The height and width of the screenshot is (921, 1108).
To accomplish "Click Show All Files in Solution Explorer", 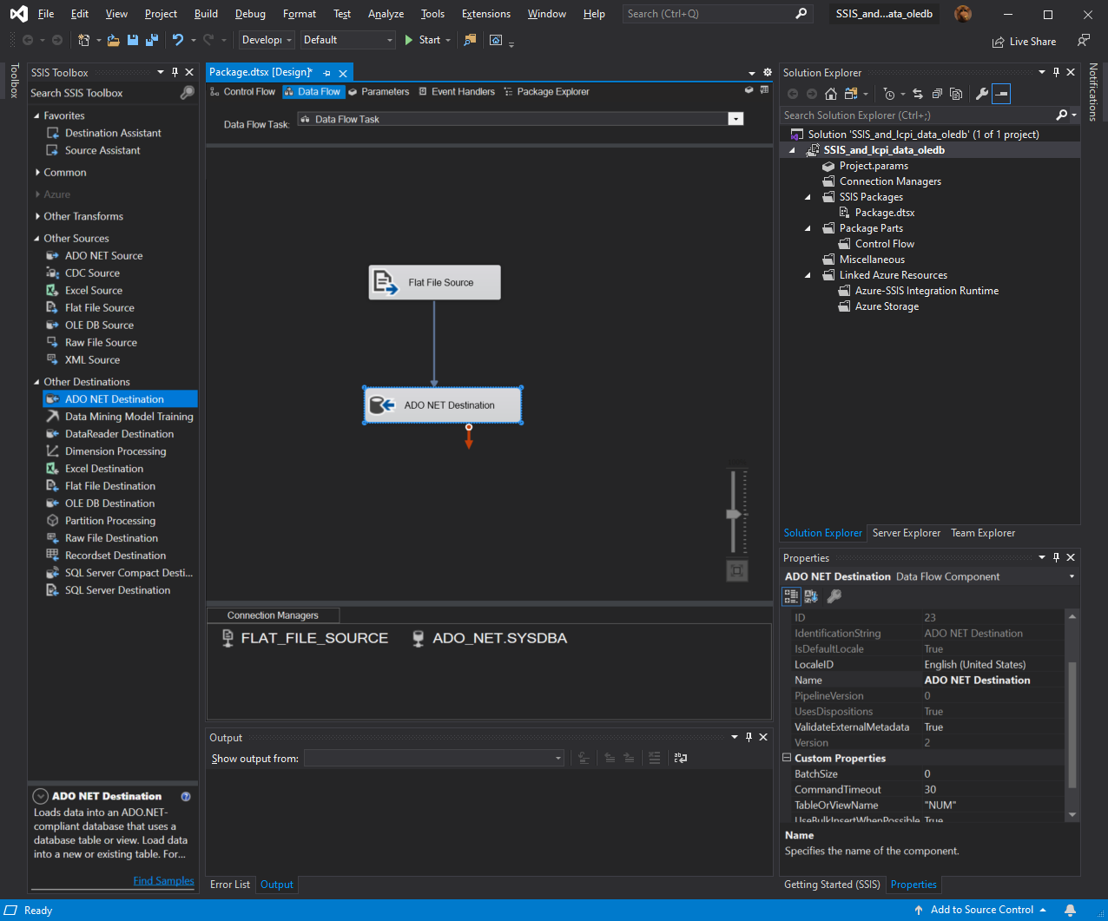I will click(x=956, y=94).
